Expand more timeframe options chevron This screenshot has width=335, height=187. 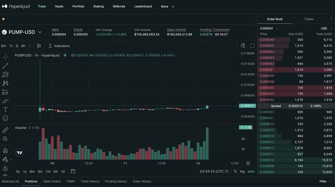30,46
